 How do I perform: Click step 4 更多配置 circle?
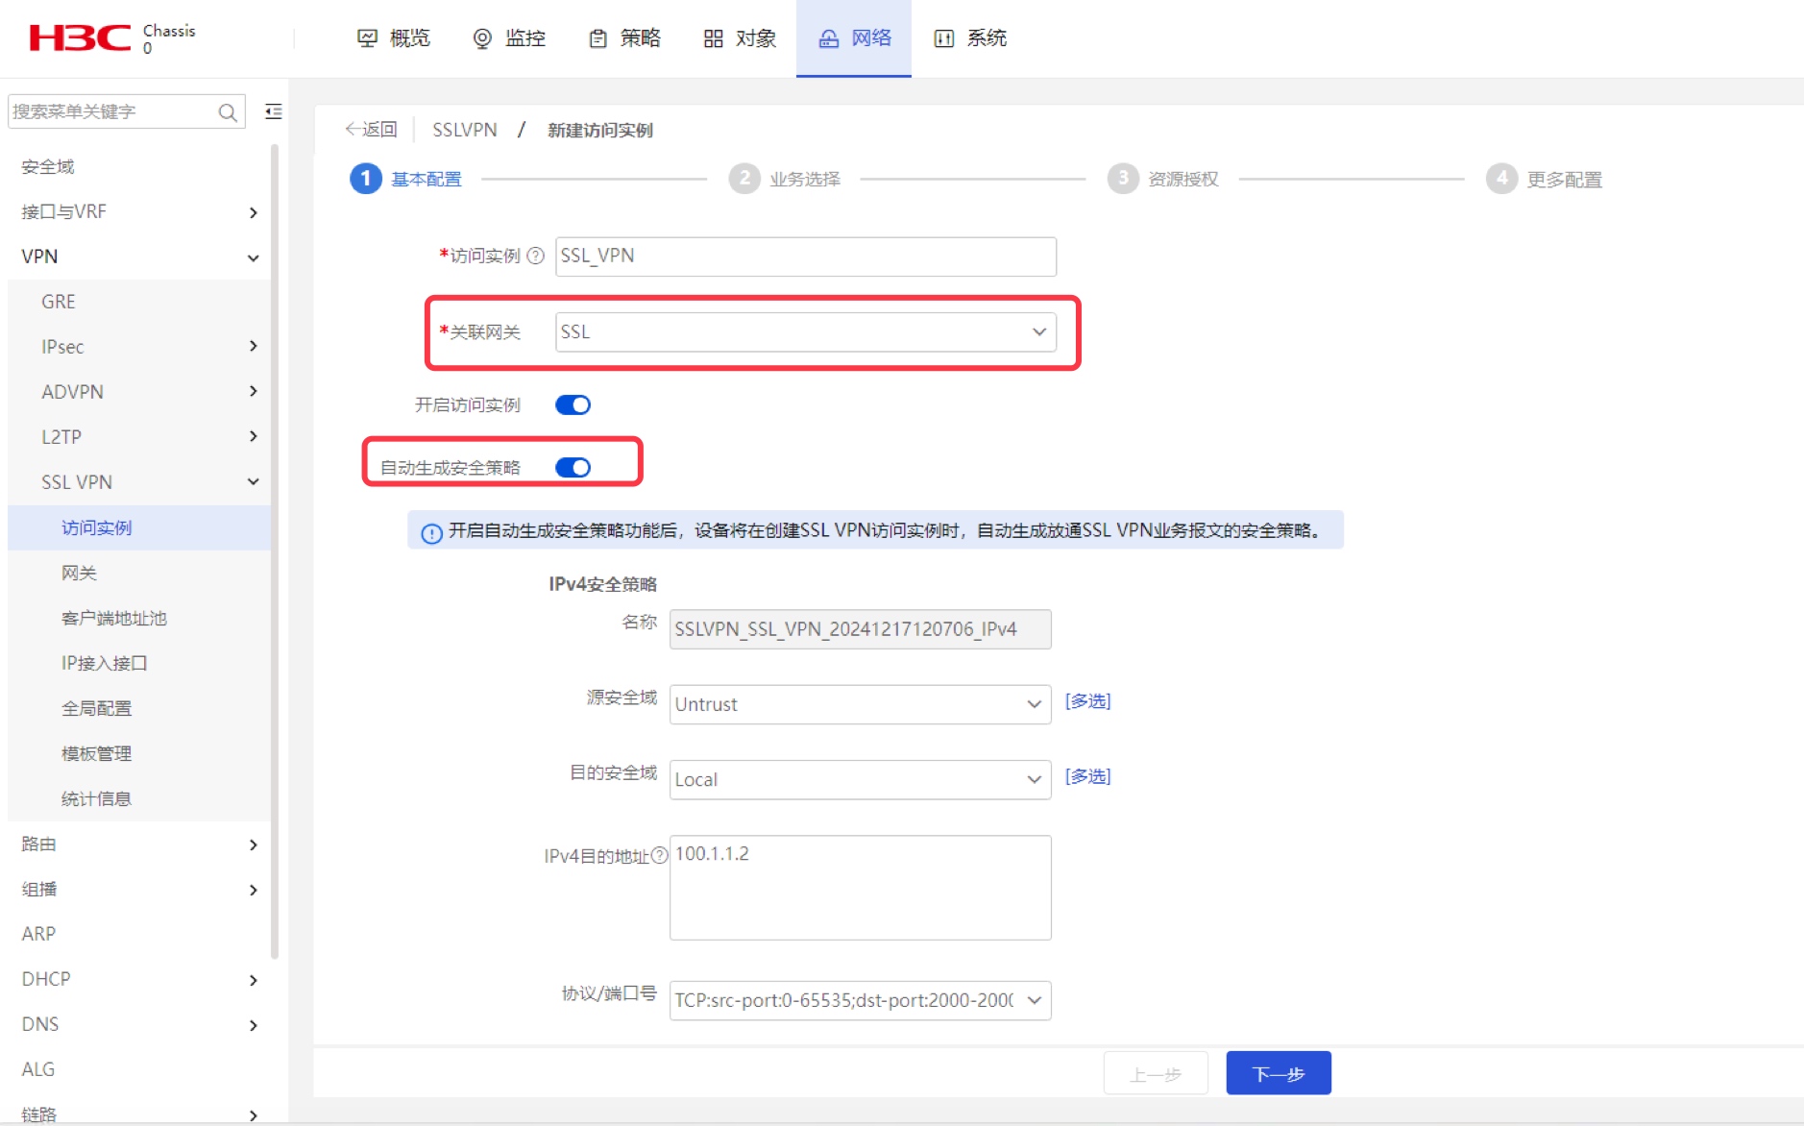tap(1501, 179)
